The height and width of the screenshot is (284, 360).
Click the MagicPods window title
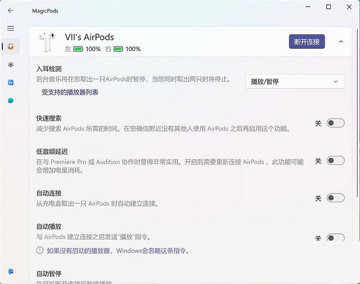45,11
